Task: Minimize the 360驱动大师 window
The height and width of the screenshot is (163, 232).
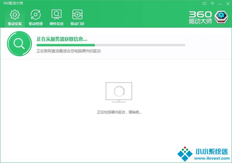Action: coord(220,4)
